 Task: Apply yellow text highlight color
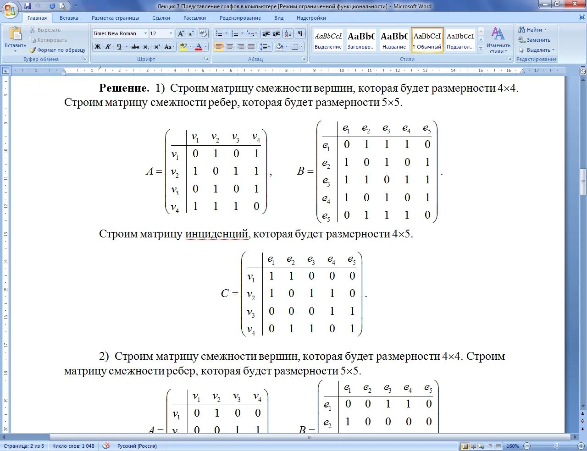pos(183,47)
